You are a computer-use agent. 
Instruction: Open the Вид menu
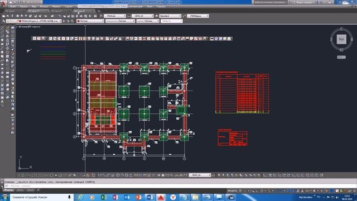click(x=34, y=7)
